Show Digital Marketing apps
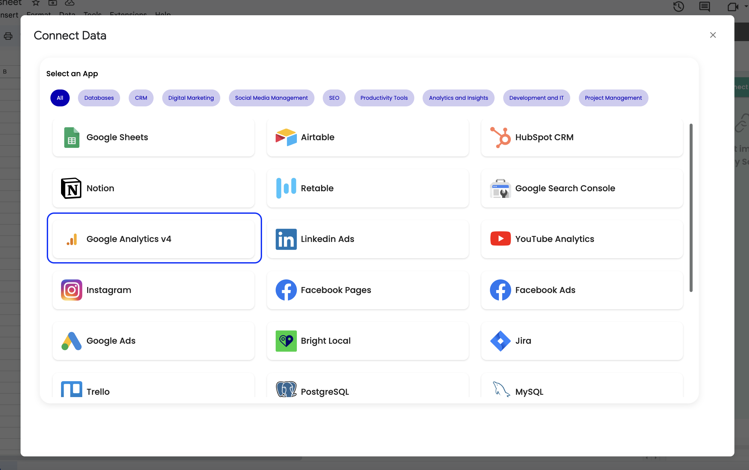The image size is (749, 470). [x=191, y=98]
